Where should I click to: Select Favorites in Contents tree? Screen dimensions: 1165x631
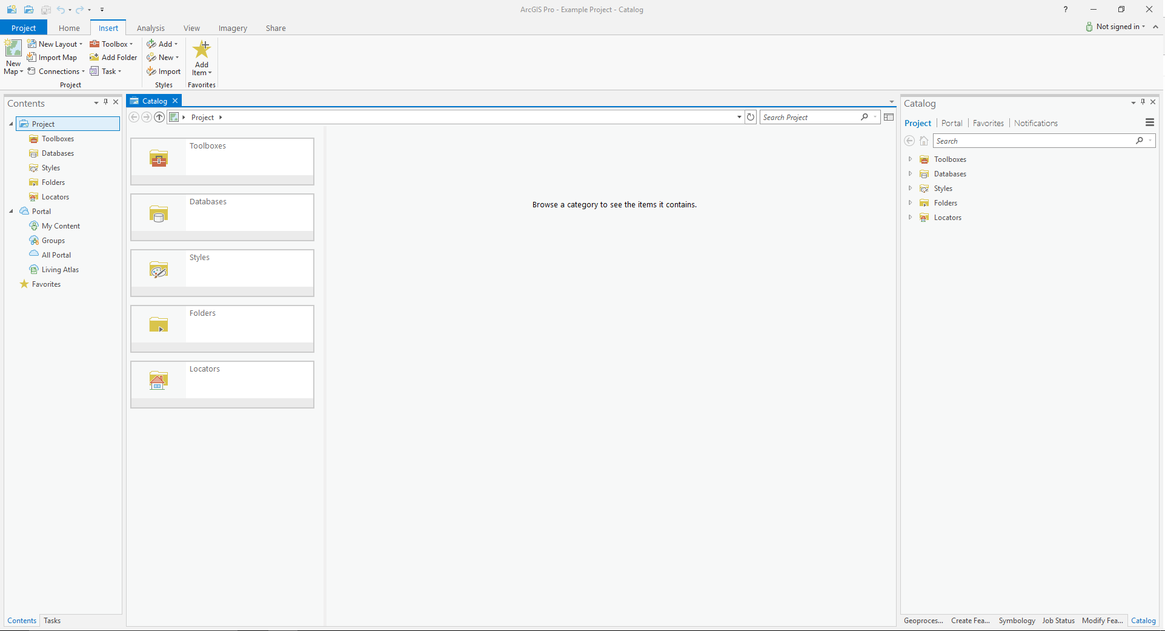coord(46,284)
